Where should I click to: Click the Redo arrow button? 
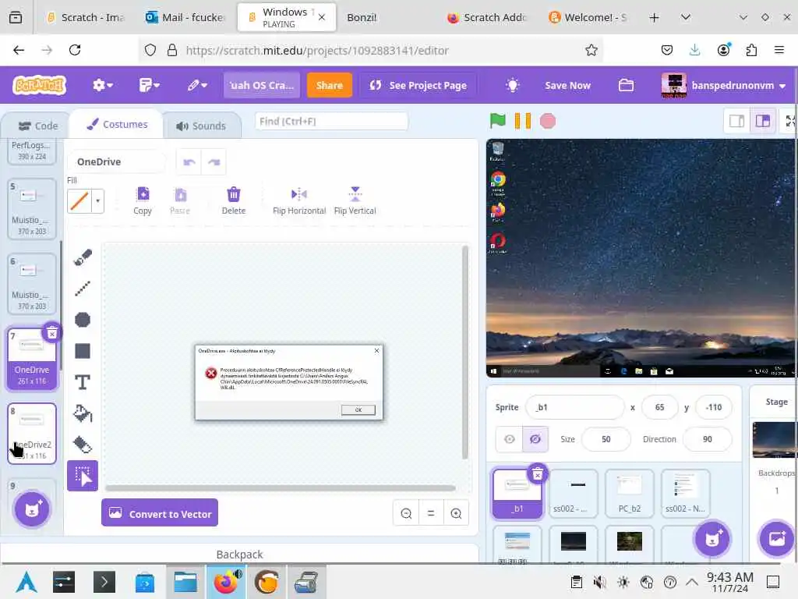(x=214, y=162)
